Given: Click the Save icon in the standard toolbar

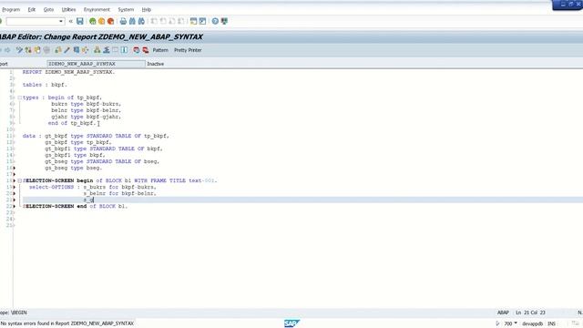Looking at the screenshot, I should (80, 21).
